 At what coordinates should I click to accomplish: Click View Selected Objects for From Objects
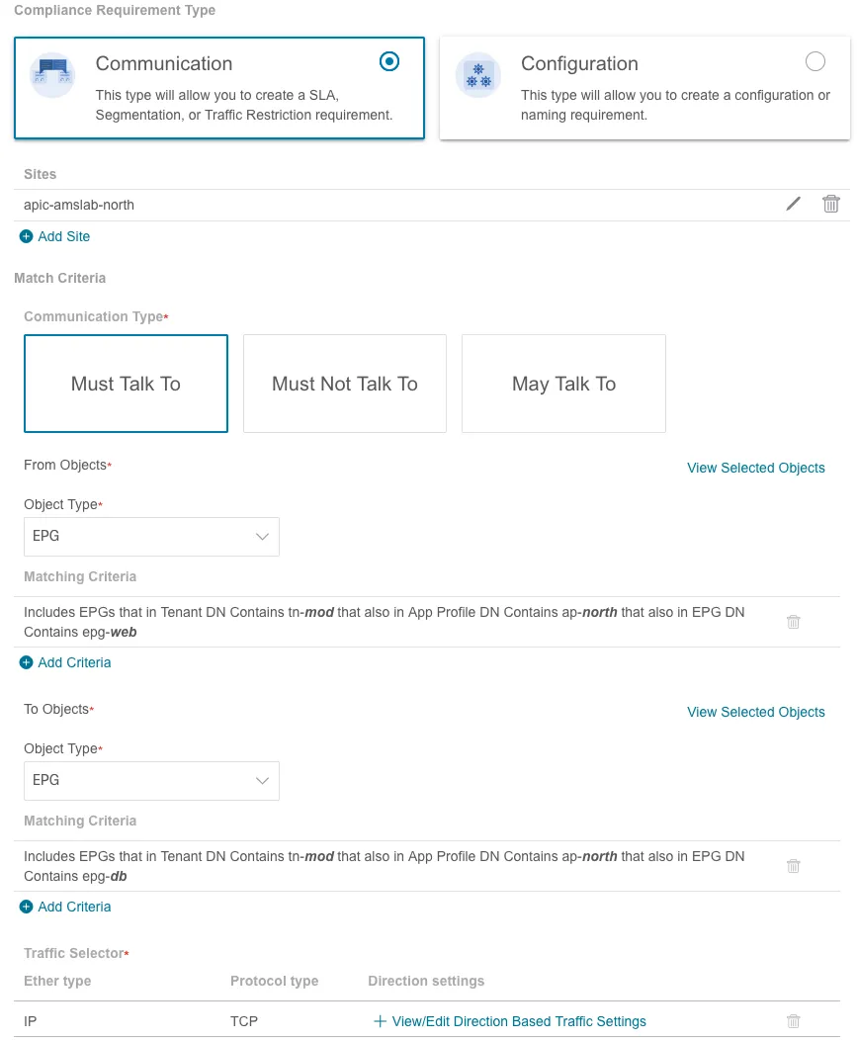[755, 468]
